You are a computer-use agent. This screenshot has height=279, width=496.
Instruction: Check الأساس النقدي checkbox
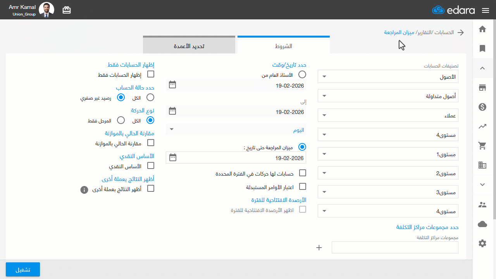tap(151, 165)
